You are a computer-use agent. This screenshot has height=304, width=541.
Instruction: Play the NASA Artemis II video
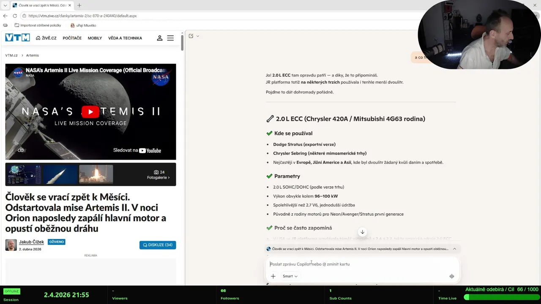(90, 111)
